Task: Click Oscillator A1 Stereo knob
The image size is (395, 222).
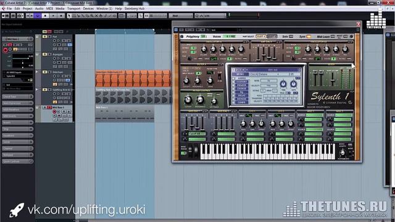Action: point(232,49)
